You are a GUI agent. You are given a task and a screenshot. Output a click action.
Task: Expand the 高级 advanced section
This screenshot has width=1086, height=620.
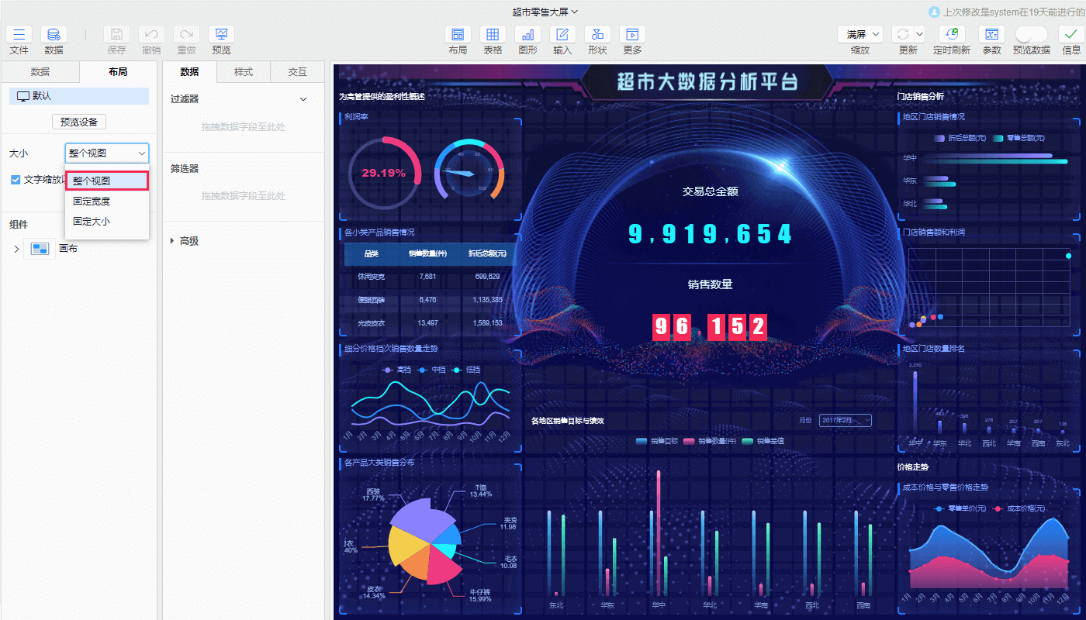click(172, 241)
